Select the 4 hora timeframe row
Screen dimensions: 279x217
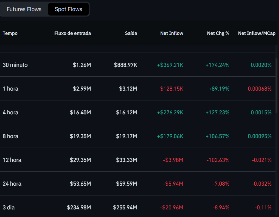(x=139, y=112)
